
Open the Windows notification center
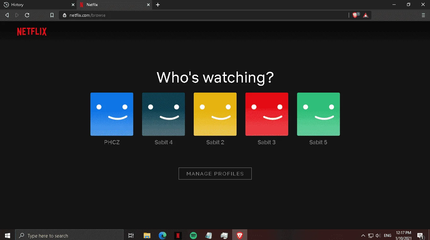(420, 236)
